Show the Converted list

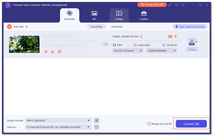click(117, 27)
